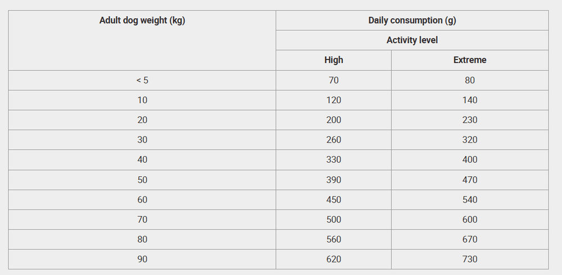Click the '< 5' weight cell

pos(142,80)
